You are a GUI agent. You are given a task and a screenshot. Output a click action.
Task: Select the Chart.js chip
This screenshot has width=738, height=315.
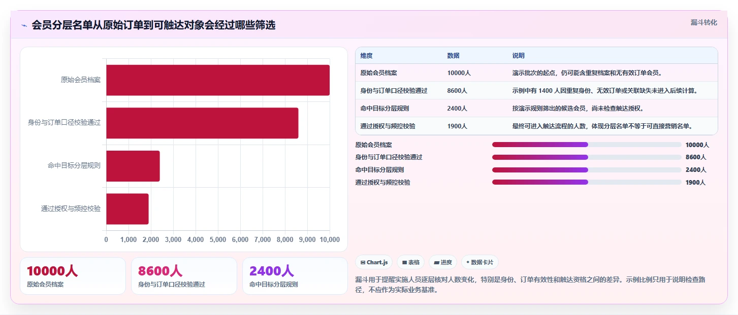point(374,262)
